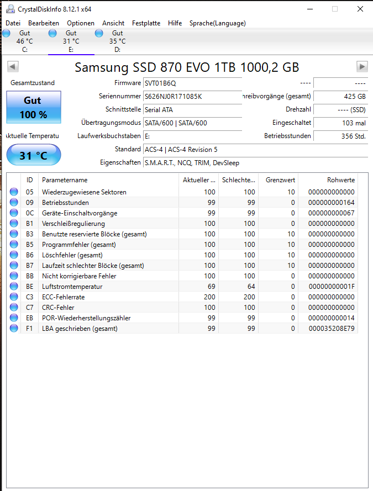Screen dimensions: 373x491
Task: Select drive C: tab at 46 °C
Action: pos(25,41)
